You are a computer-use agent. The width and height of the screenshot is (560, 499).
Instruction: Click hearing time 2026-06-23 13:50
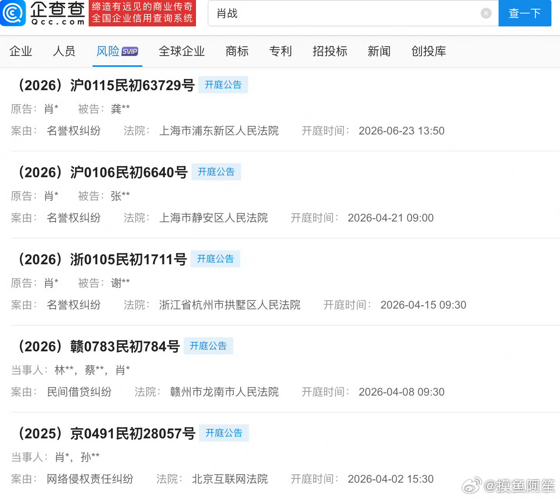pyautogui.click(x=401, y=131)
